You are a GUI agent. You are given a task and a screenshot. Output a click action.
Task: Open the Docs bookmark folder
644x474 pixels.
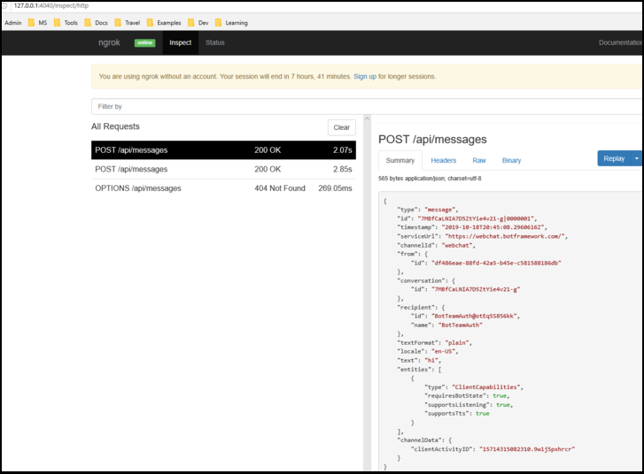(x=96, y=23)
